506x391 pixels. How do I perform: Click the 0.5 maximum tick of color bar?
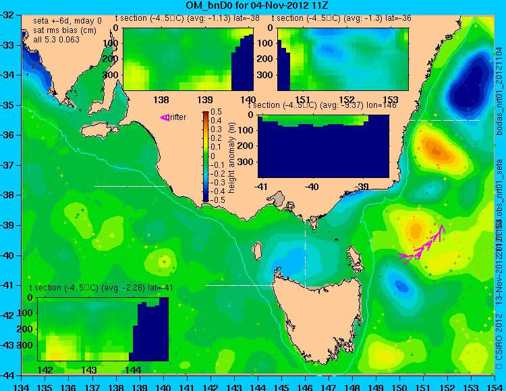[216, 112]
